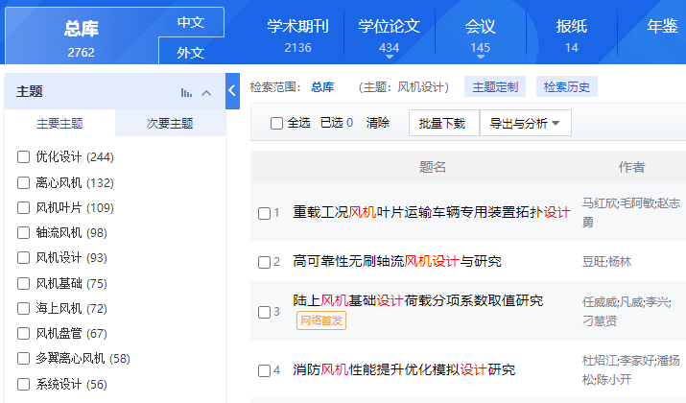Check the 优化设计 (244) filter
The width and height of the screenshot is (686, 403).
[24, 156]
